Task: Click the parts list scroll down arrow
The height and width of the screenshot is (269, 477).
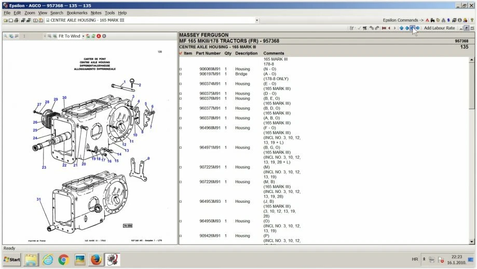Action: pos(472,242)
